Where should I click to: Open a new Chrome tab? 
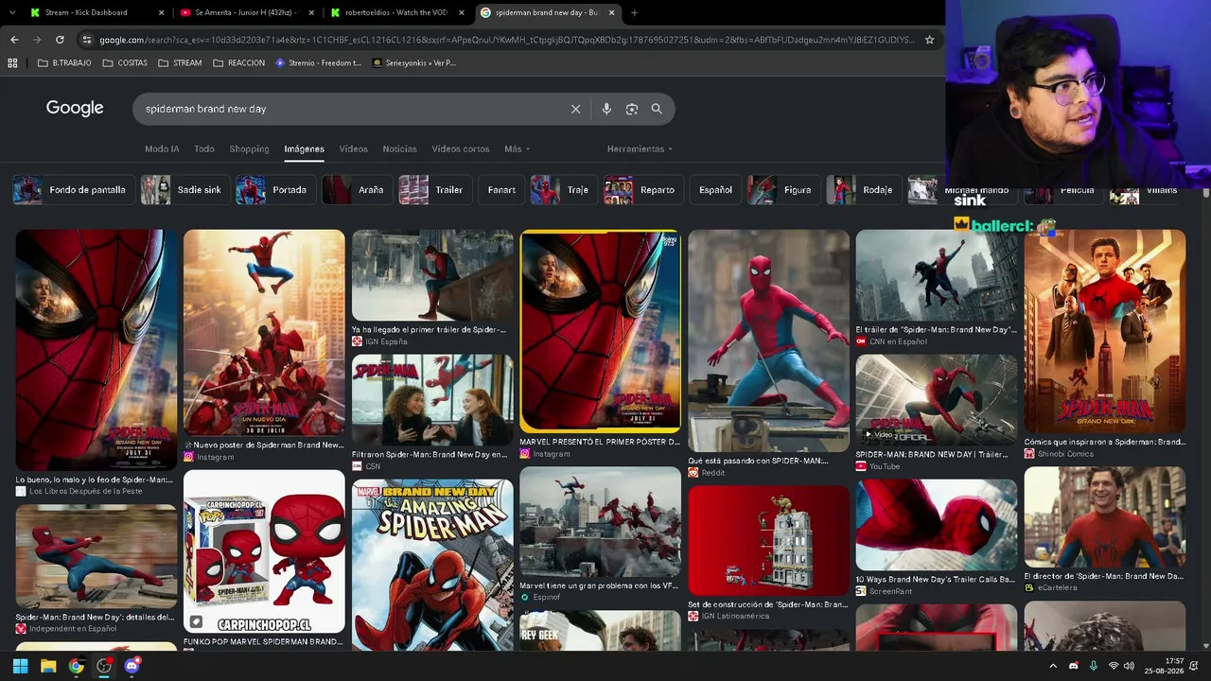634,12
